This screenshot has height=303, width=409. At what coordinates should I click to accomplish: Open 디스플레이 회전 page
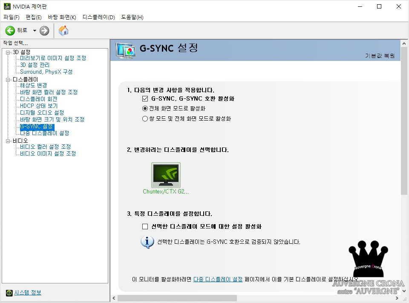[39, 99]
